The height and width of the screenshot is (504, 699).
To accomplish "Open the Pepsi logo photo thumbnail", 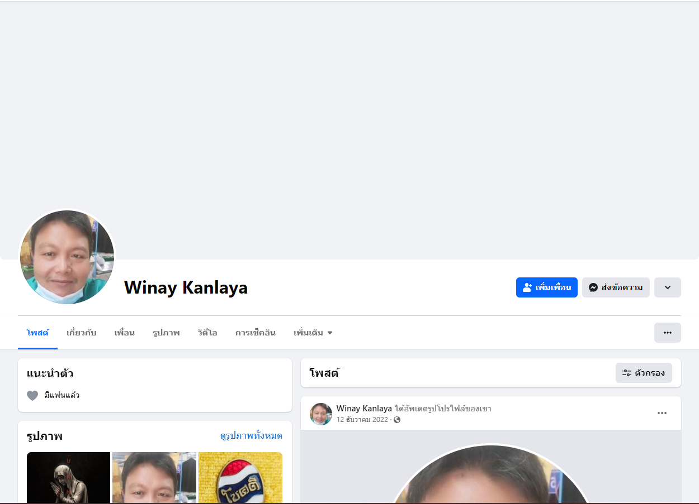I will pyautogui.click(x=240, y=478).
